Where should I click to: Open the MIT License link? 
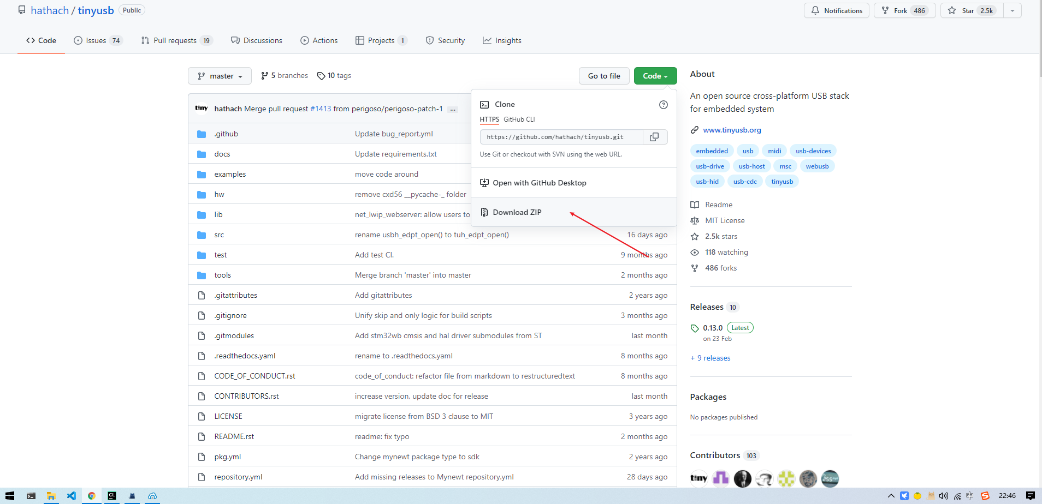(x=718, y=221)
